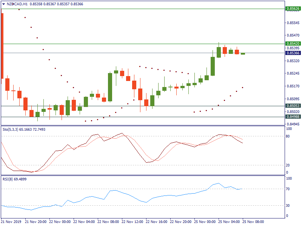Viewport: 302px width, 226px height.
Task: Click the 20 level on Stochastic scale
Action: click(288, 165)
